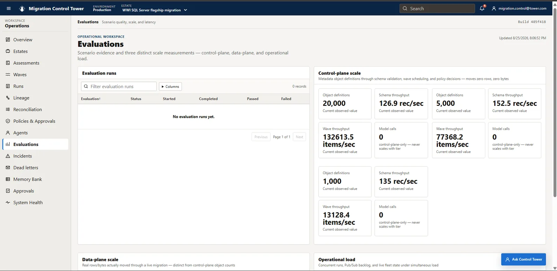Click the Lineage sidebar icon

pos(8,98)
